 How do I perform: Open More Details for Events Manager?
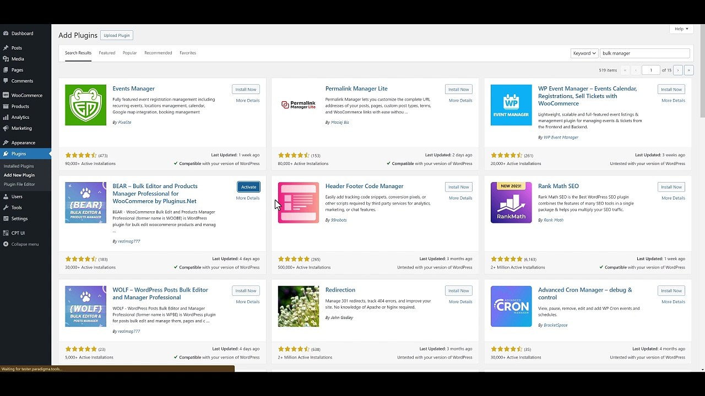click(x=248, y=101)
